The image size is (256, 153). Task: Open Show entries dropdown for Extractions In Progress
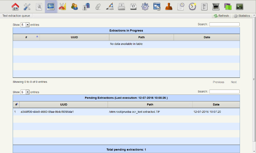coord(25,25)
